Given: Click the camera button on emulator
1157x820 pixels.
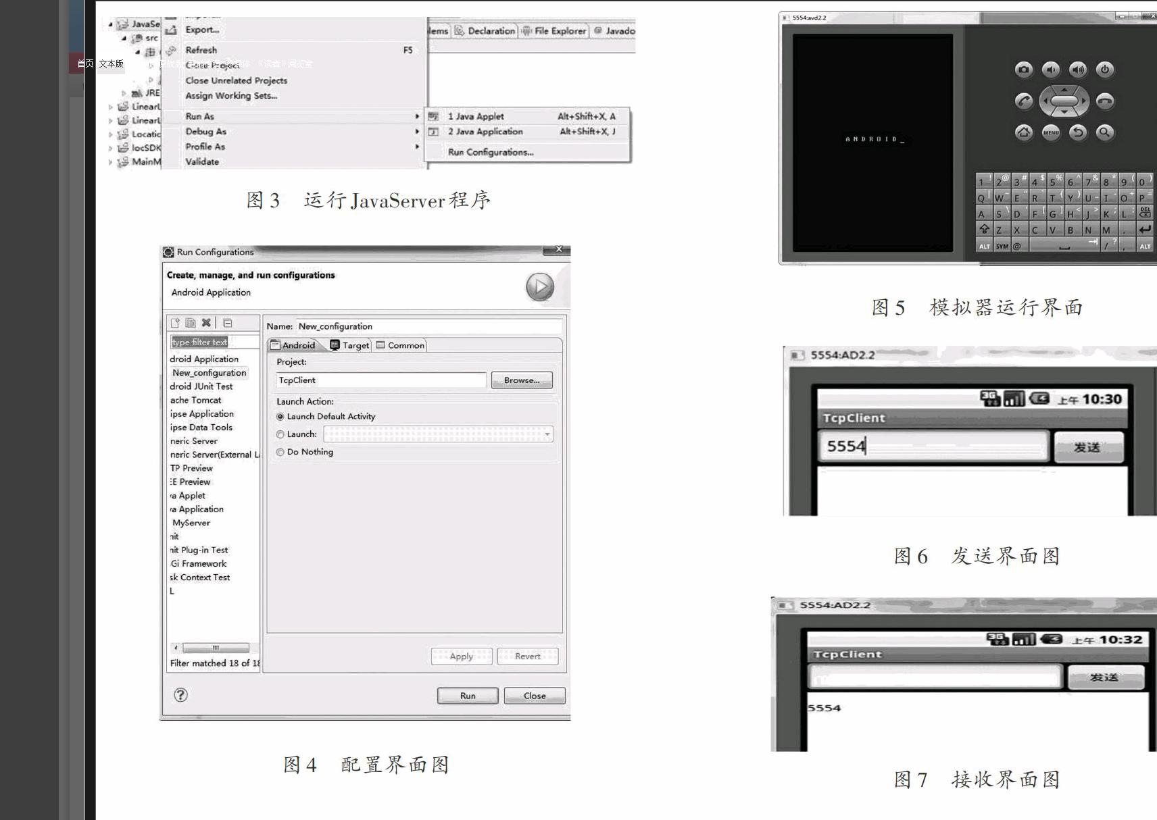Looking at the screenshot, I should coord(1024,70).
